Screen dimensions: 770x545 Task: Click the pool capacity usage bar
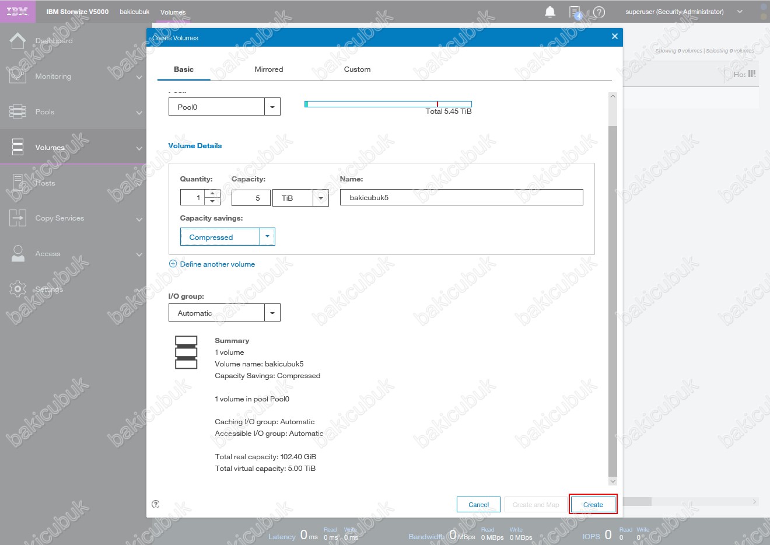(388, 104)
